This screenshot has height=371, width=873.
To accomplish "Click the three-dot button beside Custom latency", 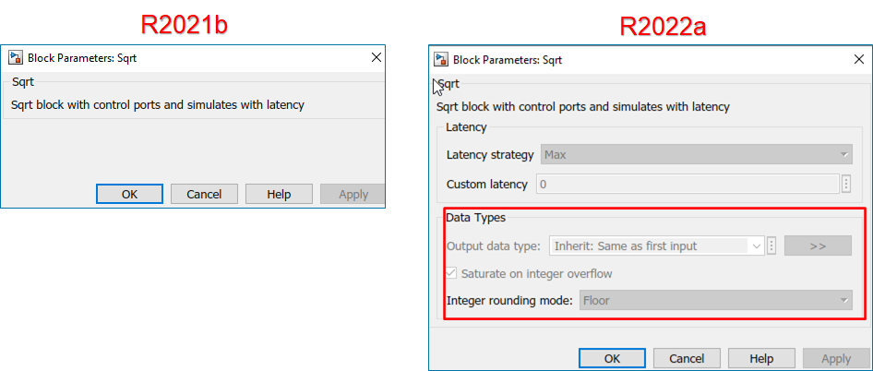I will coord(846,184).
